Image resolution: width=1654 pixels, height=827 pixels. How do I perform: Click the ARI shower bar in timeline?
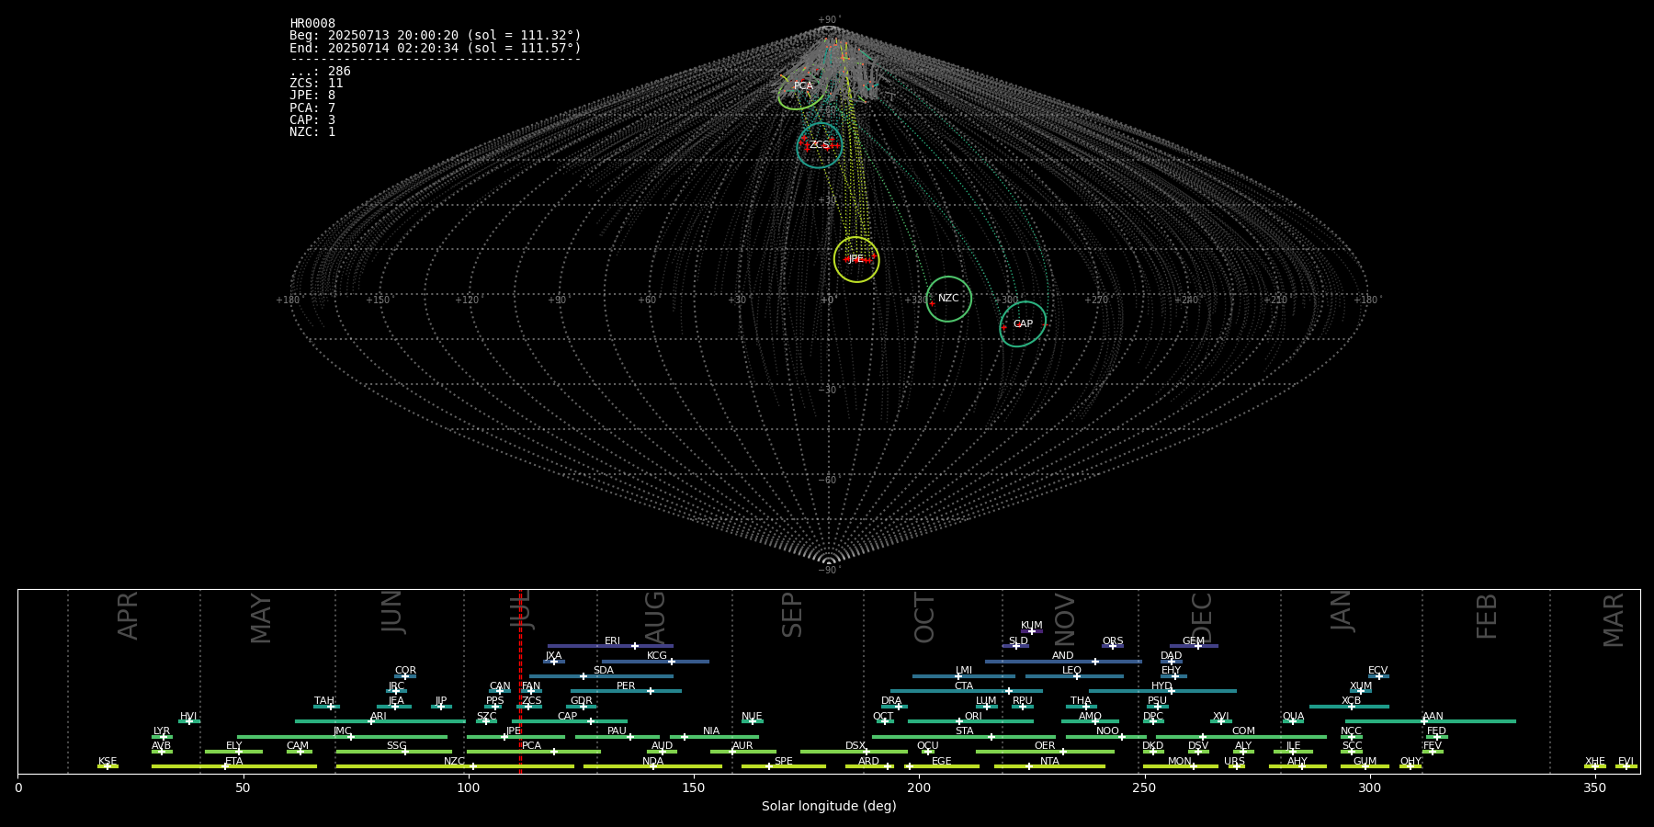(380, 721)
